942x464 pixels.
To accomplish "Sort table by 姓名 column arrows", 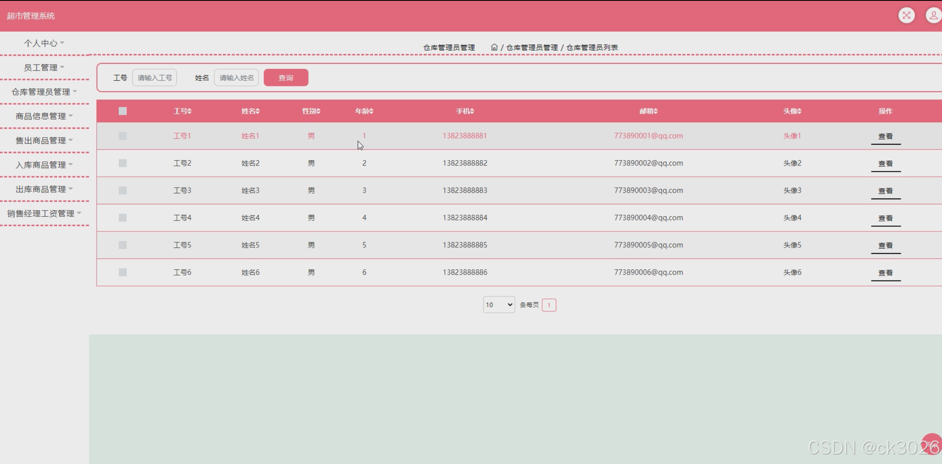I will 258,111.
